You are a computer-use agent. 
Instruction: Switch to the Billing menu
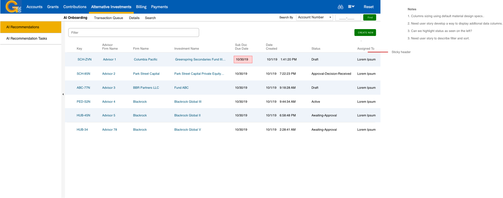pyautogui.click(x=141, y=7)
